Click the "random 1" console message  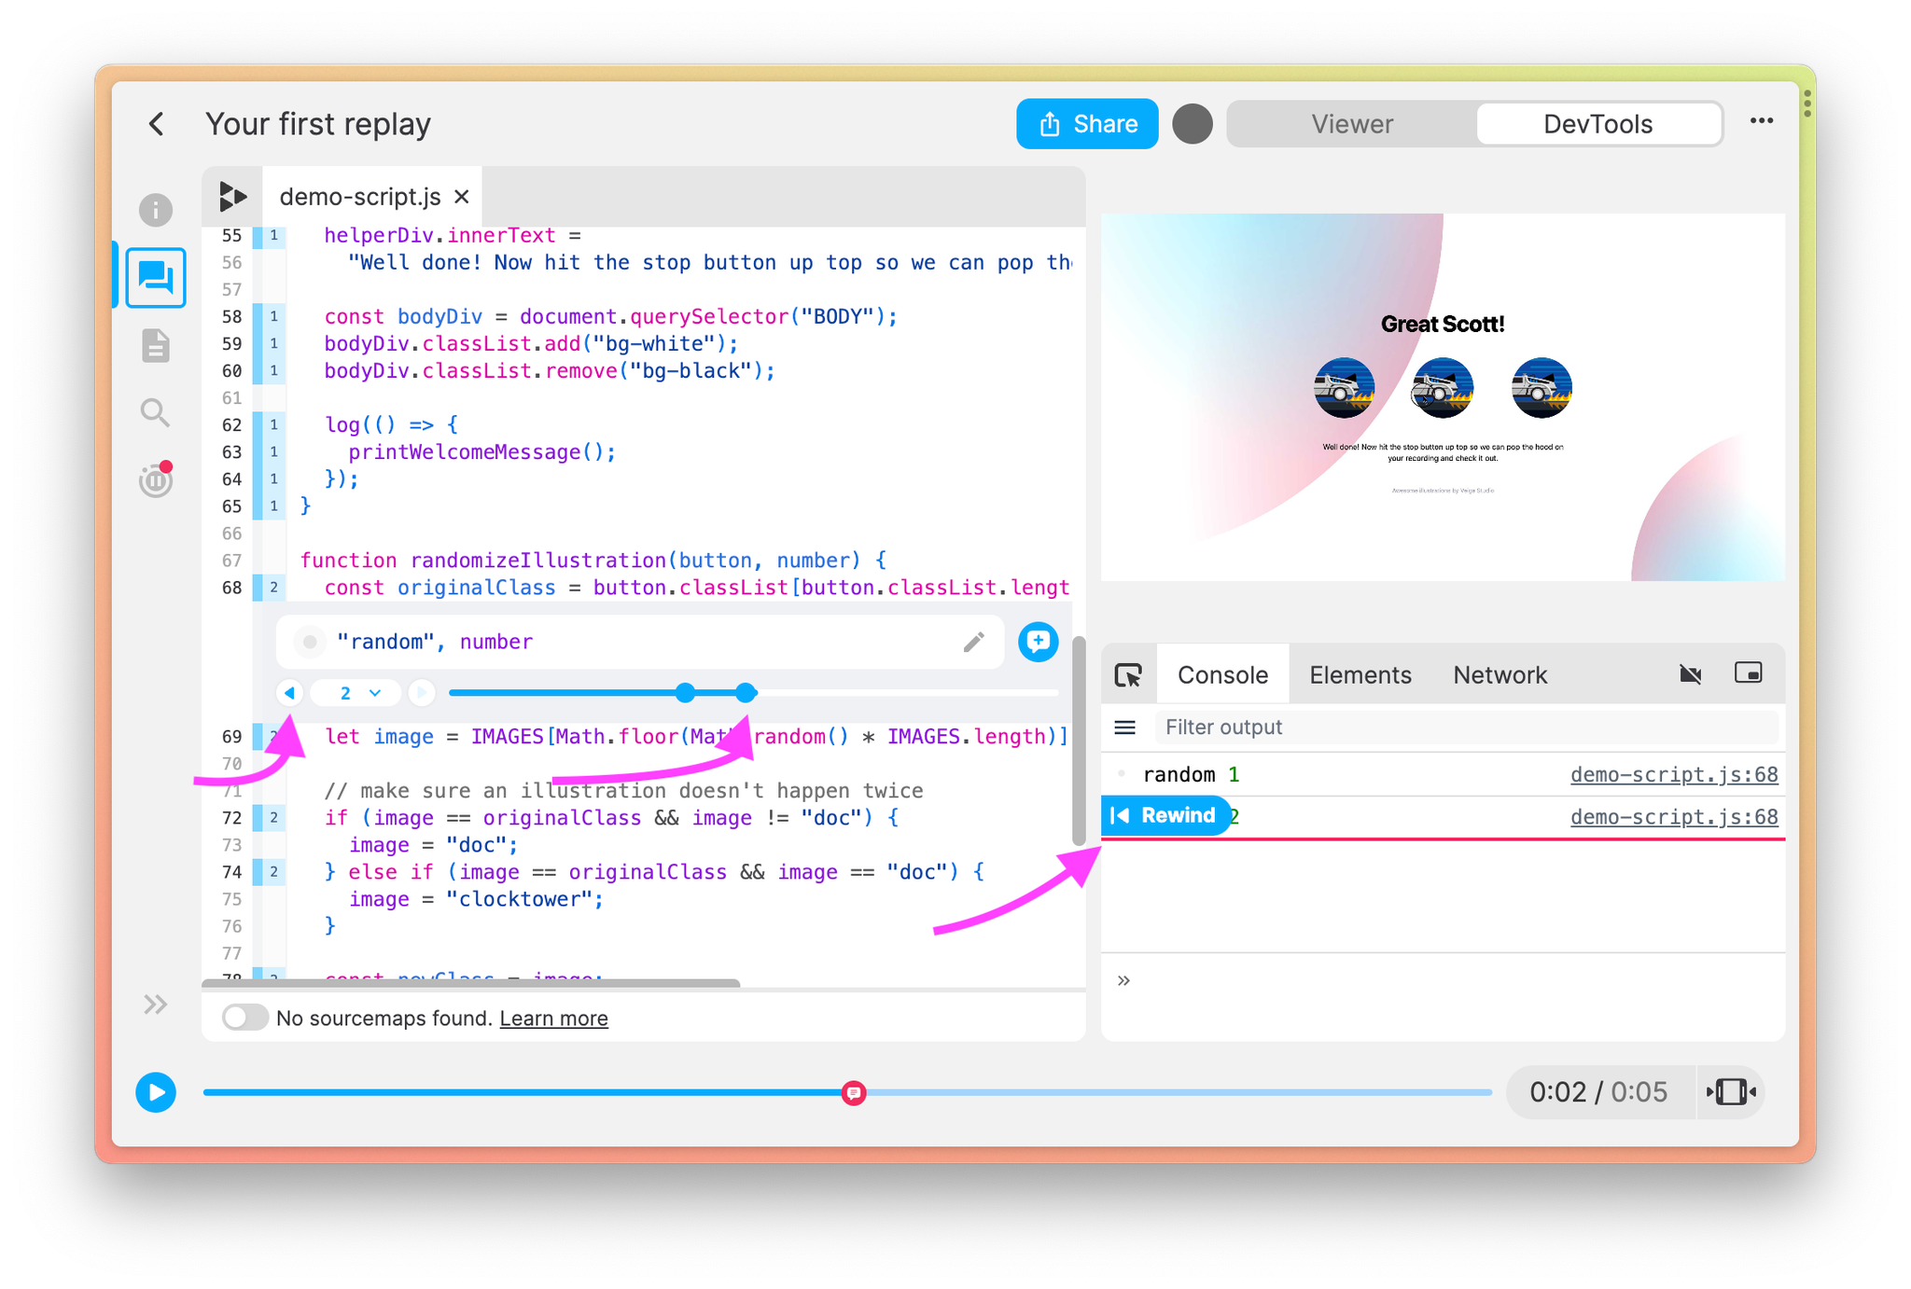point(1192,774)
